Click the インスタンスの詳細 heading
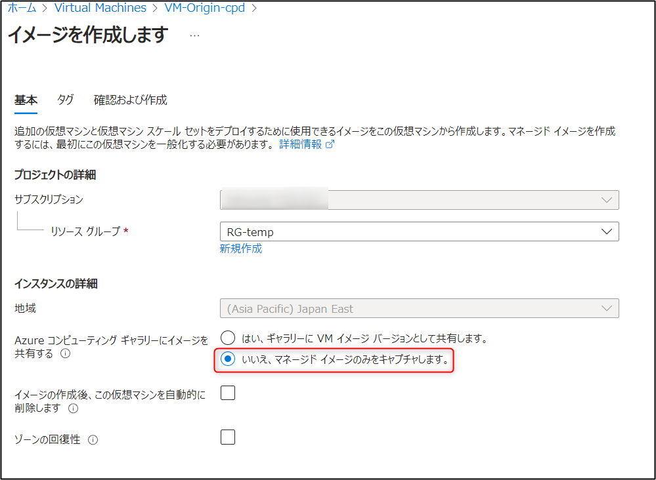Image resolution: width=656 pixels, height=480 pixels. (56, 284)
